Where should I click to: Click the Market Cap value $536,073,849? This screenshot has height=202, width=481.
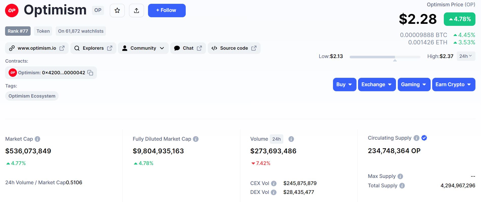point(28,151)
